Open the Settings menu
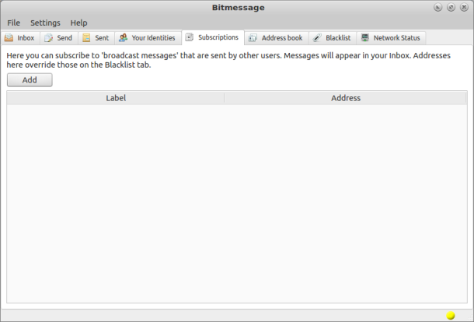The width and height of the screenshot is (474, 322). (x=45, y=23)
